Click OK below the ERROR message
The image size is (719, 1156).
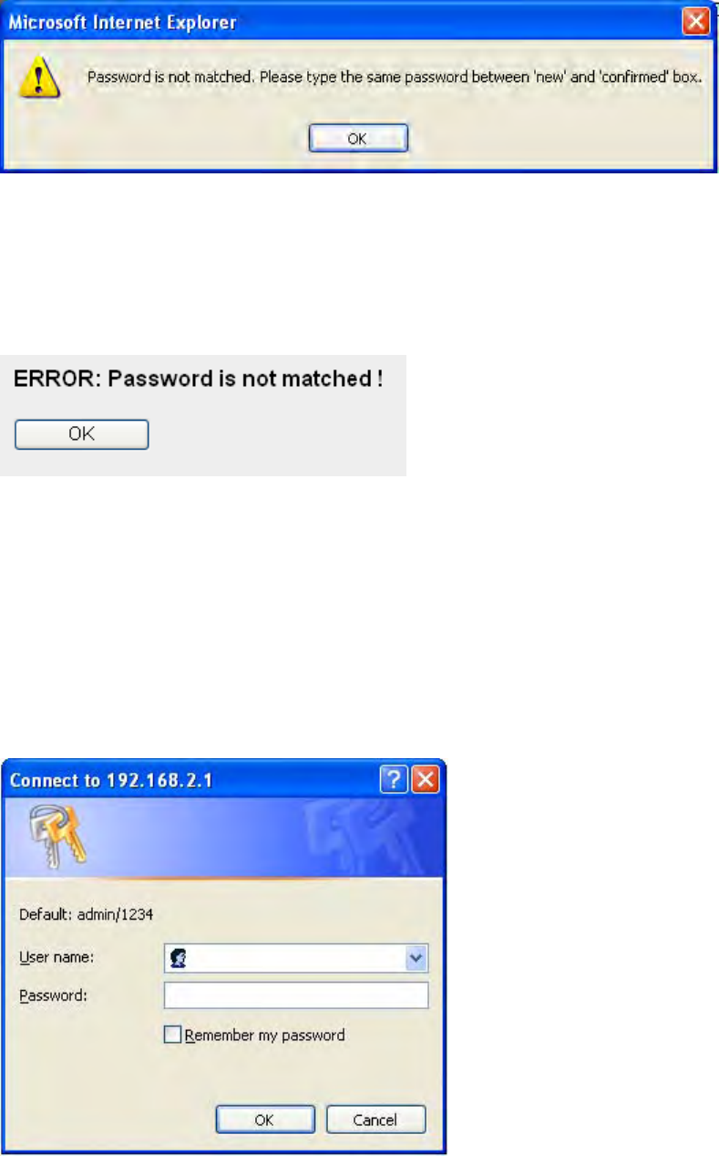point(81,434)
